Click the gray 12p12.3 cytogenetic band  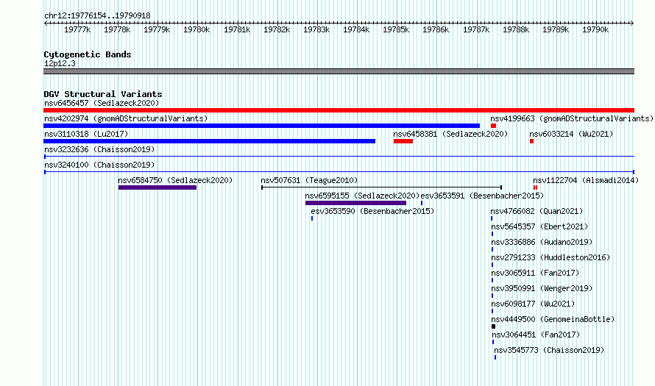pos(339,71)
